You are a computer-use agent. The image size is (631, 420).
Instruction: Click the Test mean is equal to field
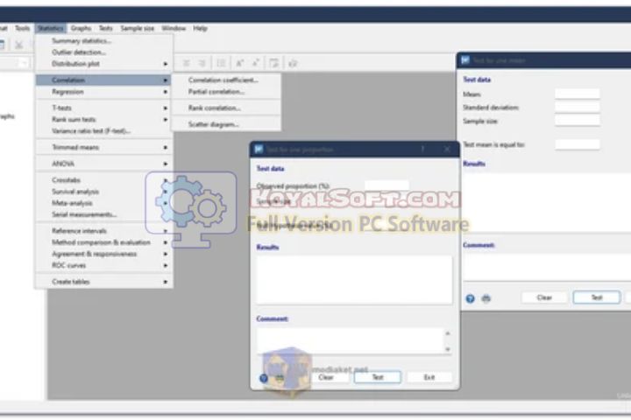tap(577, 144)
